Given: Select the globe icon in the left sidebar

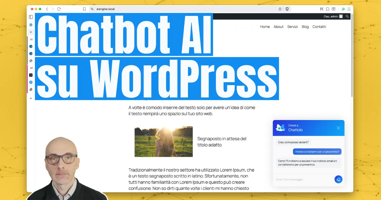Looking at the screenshot, I should point(30,61).
